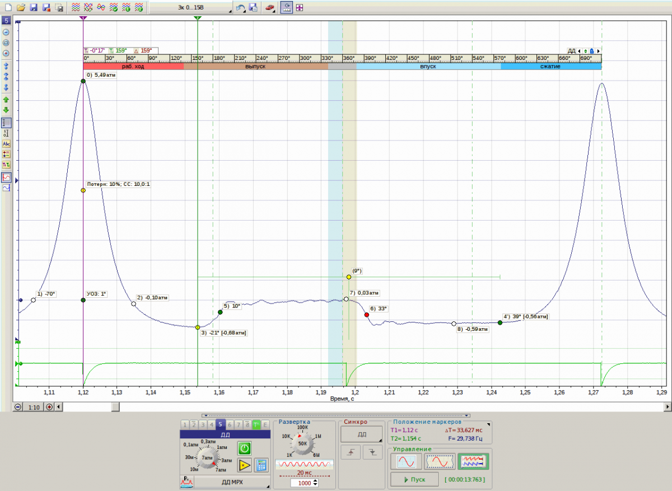Viewport: 672px width, 491px height.
Task: Click the zoom-out button beside 1:10
Action: tap(18, 407)
